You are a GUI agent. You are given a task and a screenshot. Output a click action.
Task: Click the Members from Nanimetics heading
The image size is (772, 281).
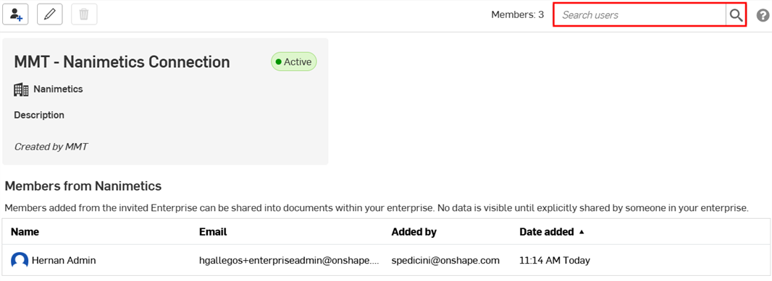(x=83, y=186)
